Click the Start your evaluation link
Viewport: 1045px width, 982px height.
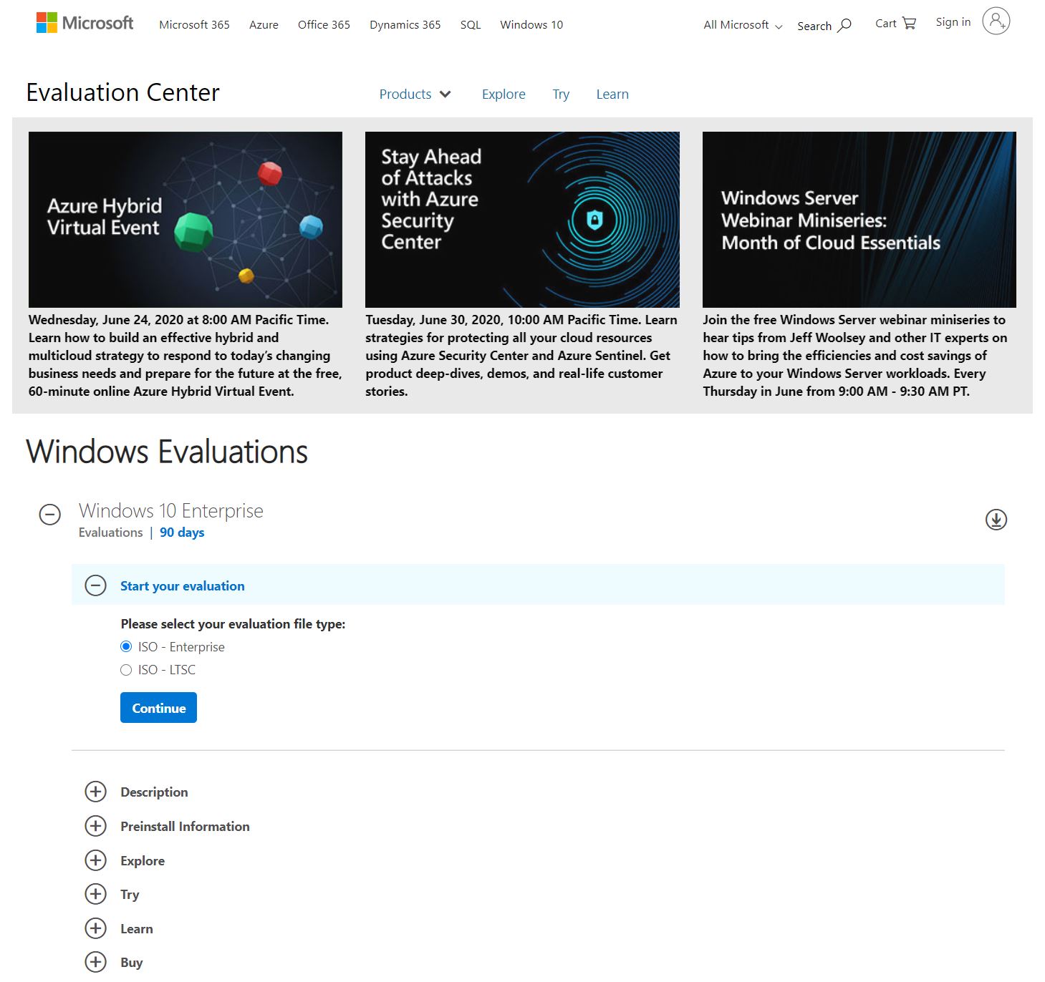coord(183,586)
